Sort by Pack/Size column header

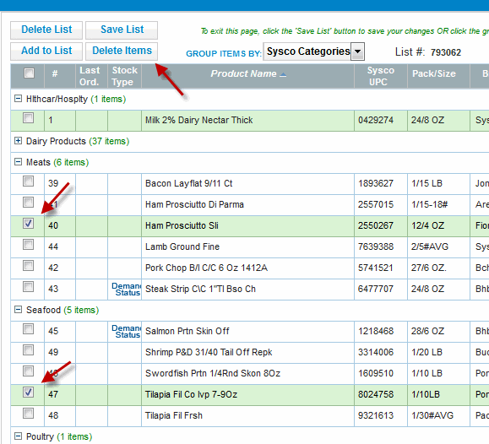[434, 73]
